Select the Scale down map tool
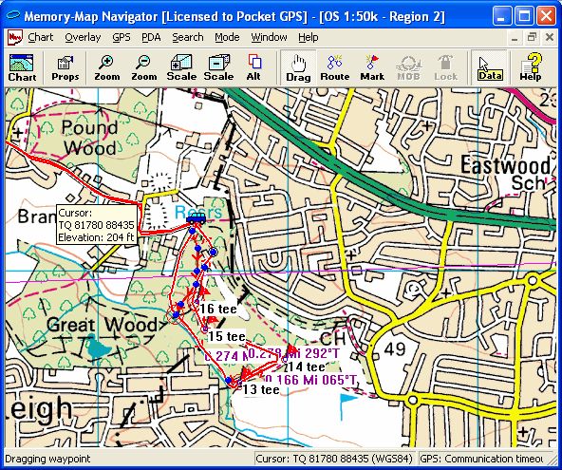The image size is (562, 470). (218, 67)
